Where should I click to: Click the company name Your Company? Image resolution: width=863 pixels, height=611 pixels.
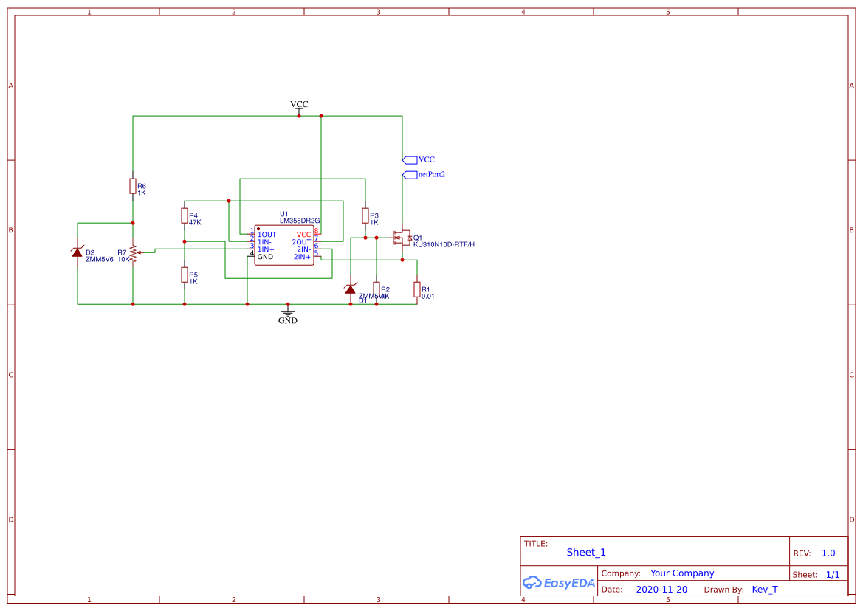click(x=681, y=573)
